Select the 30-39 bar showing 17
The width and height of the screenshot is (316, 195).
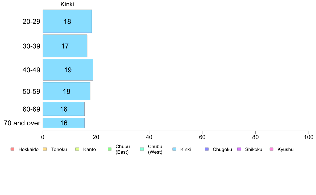(x=65, y=46)
